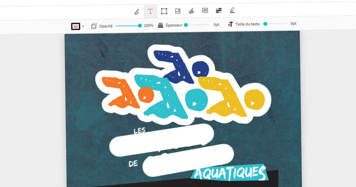Click the lower white text placeholder
This screenshot has height=187, width=356.
pyautogui.click(x=188, y=160)
